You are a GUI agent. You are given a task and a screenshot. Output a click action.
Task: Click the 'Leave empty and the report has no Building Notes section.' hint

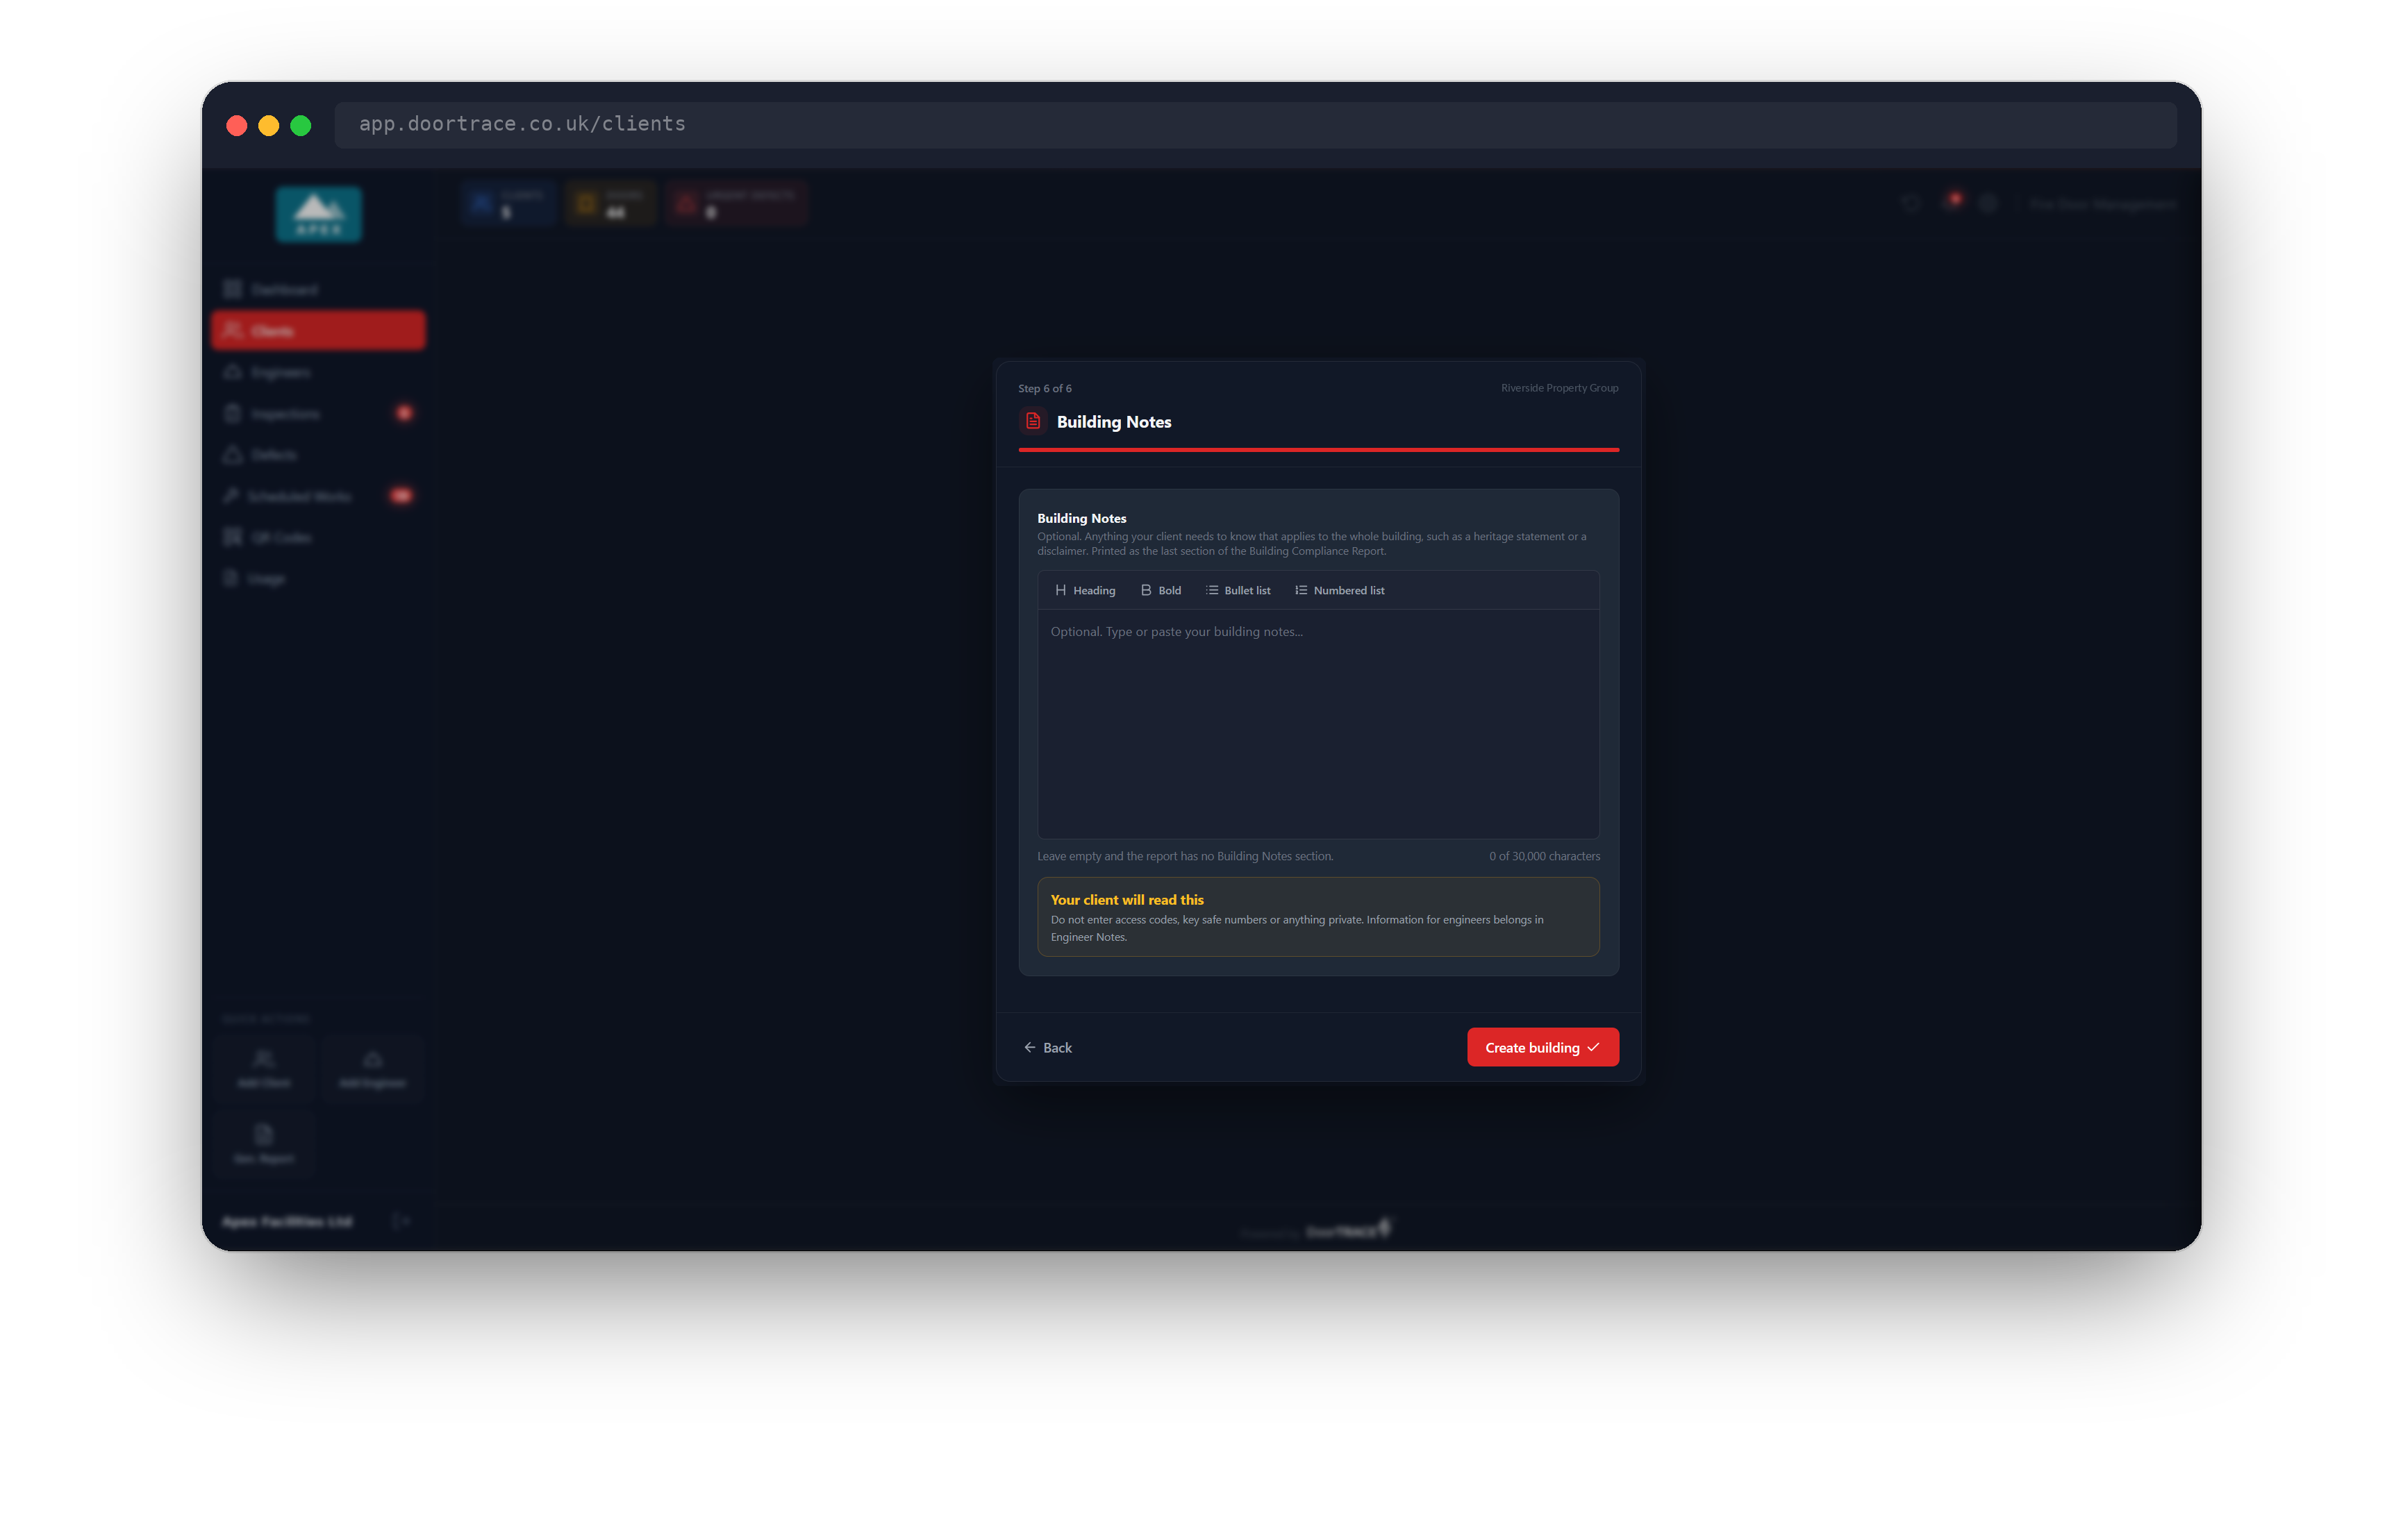1185,856
